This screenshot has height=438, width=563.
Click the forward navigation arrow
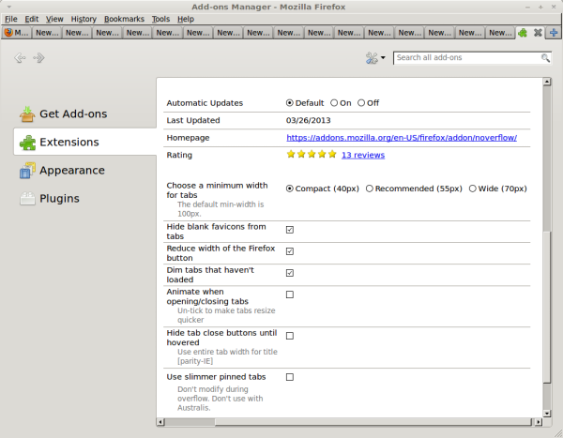pos(38,58)
